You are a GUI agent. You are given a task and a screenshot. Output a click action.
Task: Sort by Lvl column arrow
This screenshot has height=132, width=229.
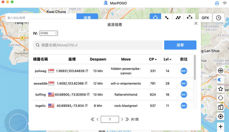[x=171, y=60]
